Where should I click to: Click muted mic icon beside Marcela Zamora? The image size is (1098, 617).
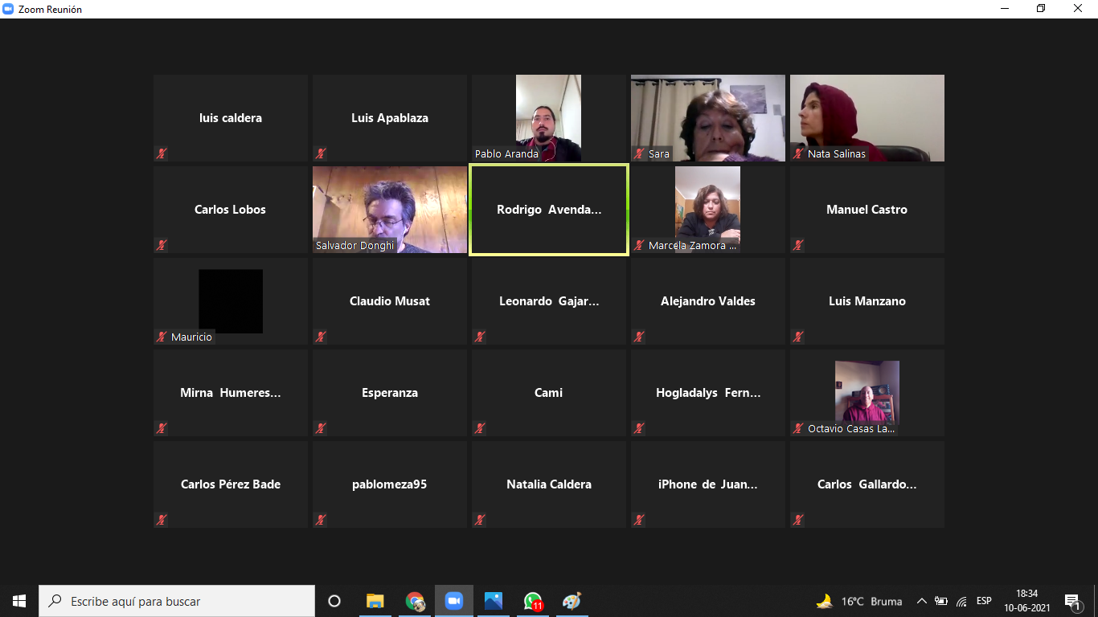tap(639, 245)
